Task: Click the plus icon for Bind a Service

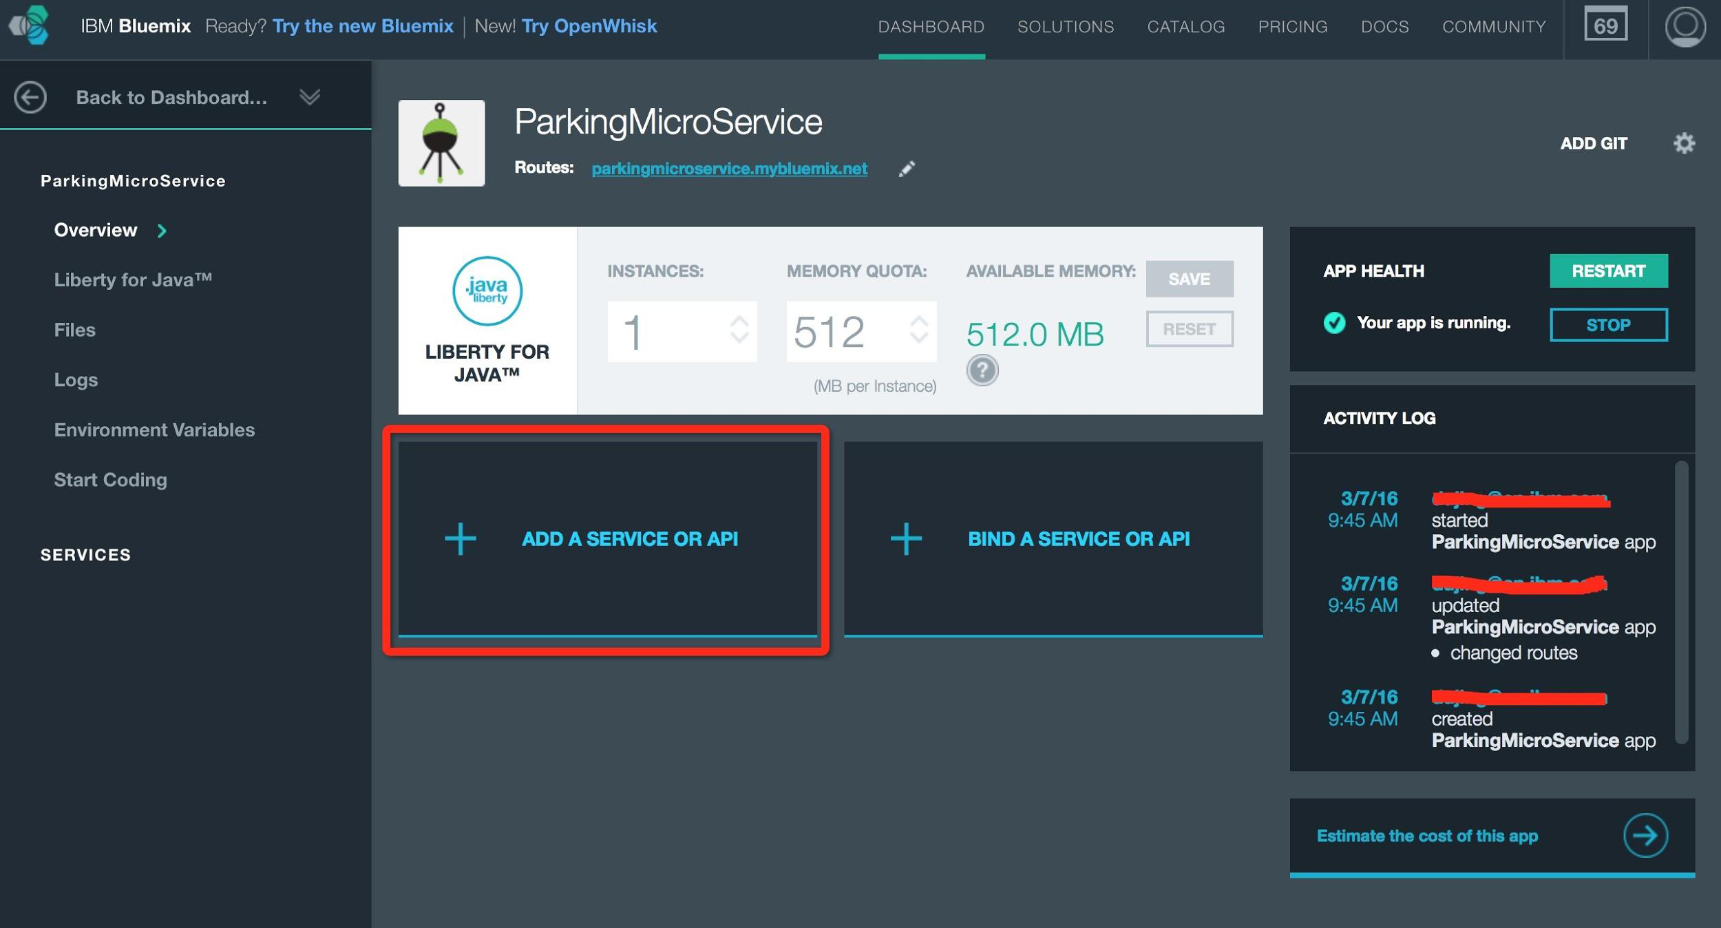Action: (906, 538)
